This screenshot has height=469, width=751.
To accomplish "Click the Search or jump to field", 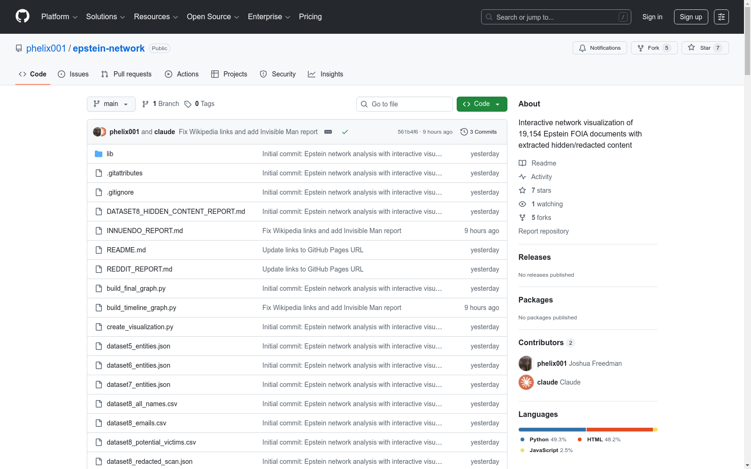I will (556, 17).
